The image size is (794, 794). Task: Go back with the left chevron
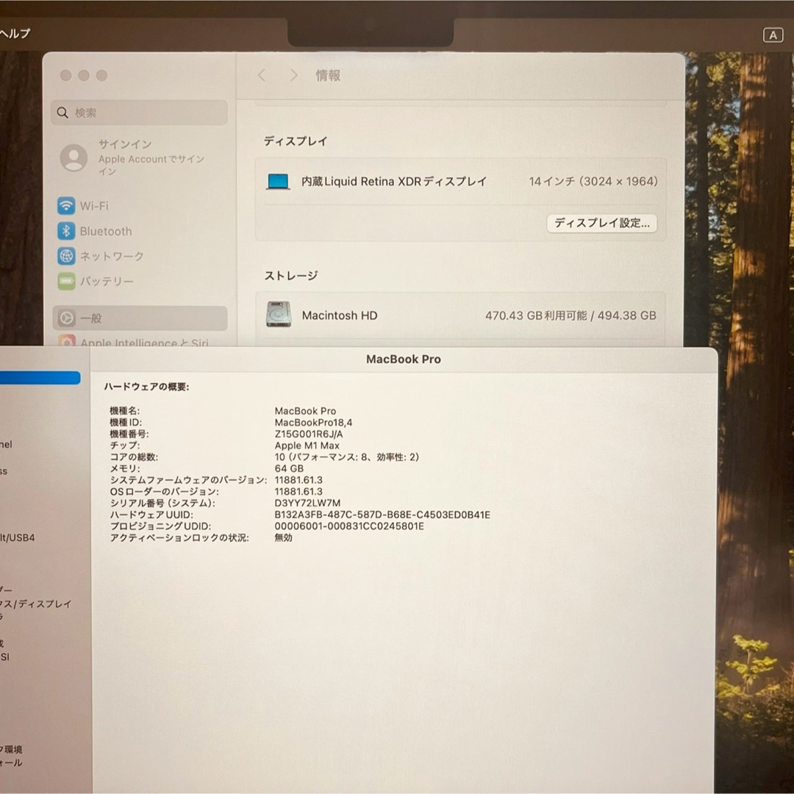point(261,76)
